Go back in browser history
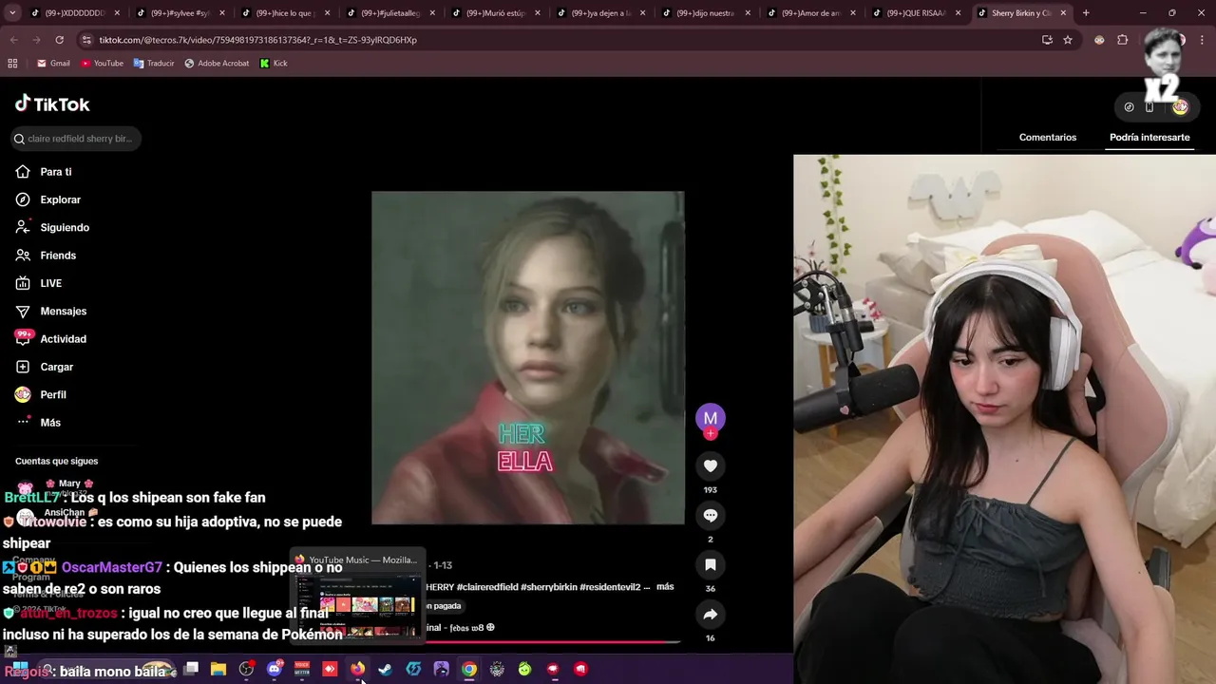This screenshot has height=684, width=1216. [13, 40]
